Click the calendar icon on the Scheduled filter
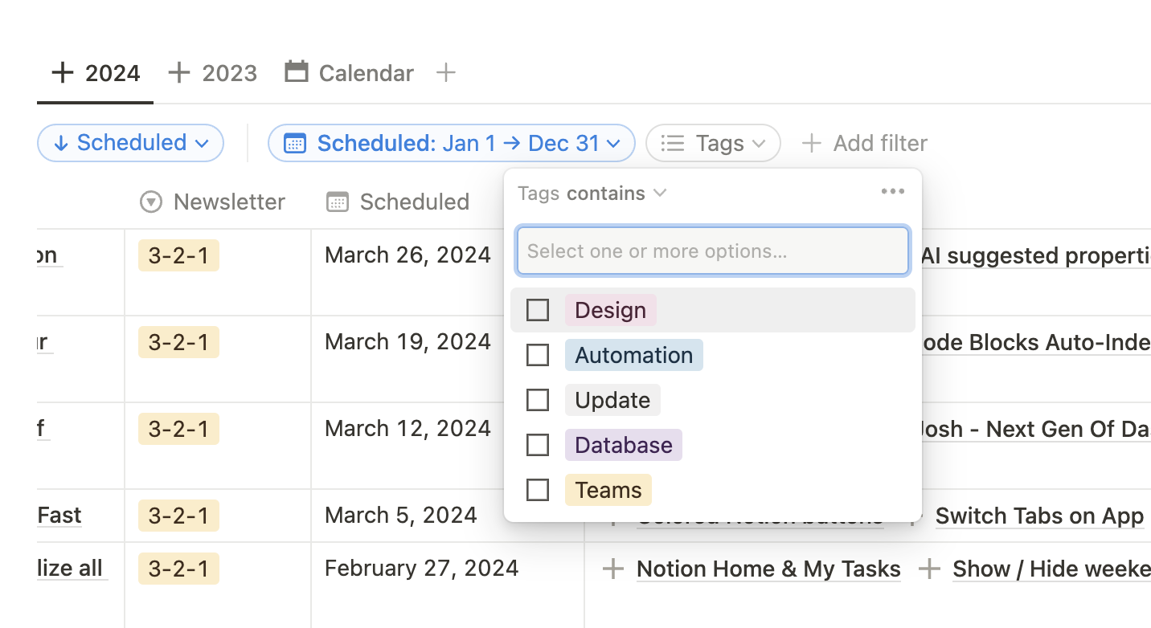 coord(295,142)
